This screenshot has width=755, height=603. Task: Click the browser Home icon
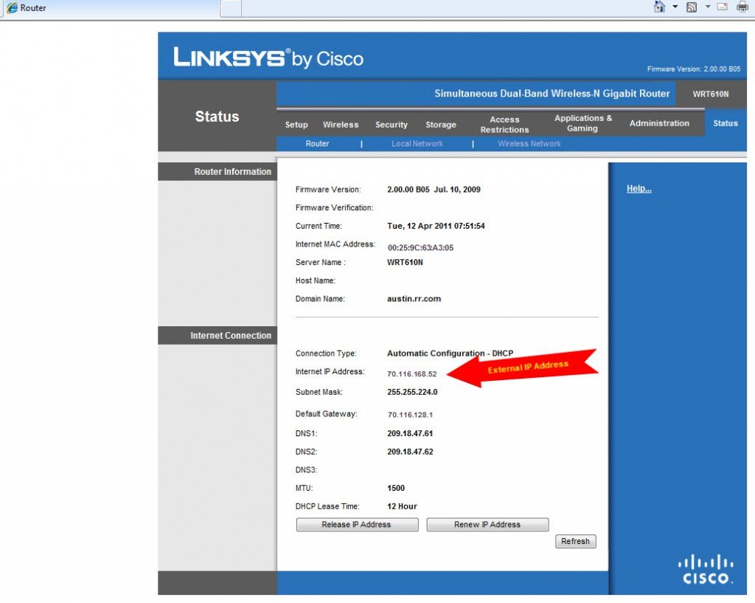[659, 7]
